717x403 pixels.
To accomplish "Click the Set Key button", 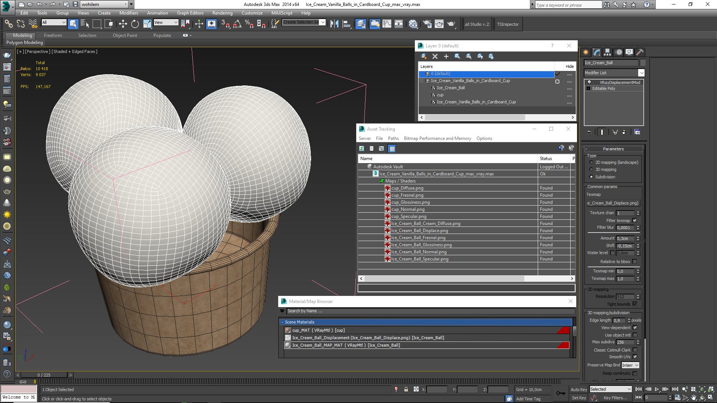I will click(x=579, y=398).
